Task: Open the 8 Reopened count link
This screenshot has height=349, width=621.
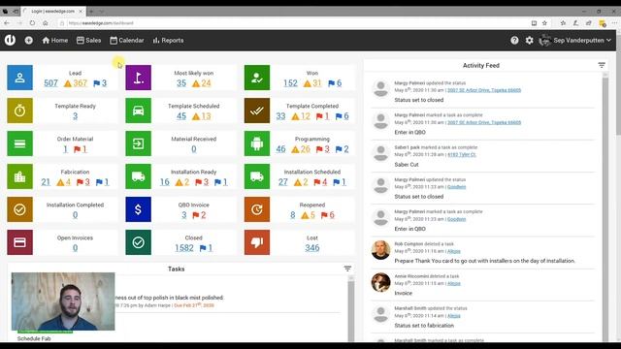Action: [x=293, y=215]
